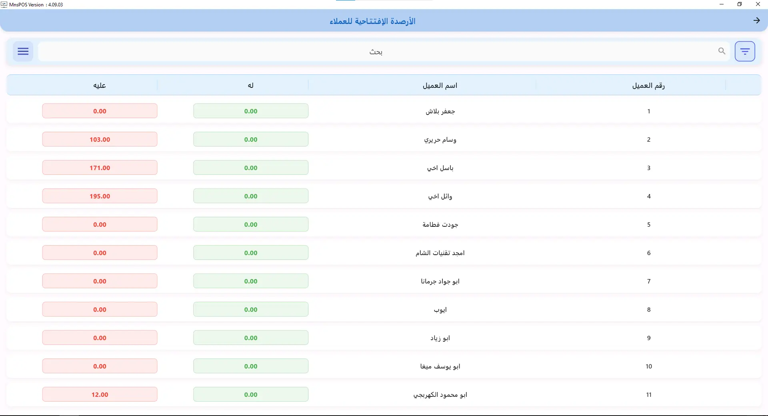Click the 12.00 field for ابو محمود الكهربجي
This screenshot has height=416, width=768.
pyautogui.click(x=99, y=394)
